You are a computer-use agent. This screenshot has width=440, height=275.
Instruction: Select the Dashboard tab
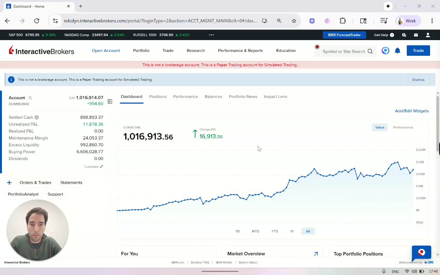[132, 97]
